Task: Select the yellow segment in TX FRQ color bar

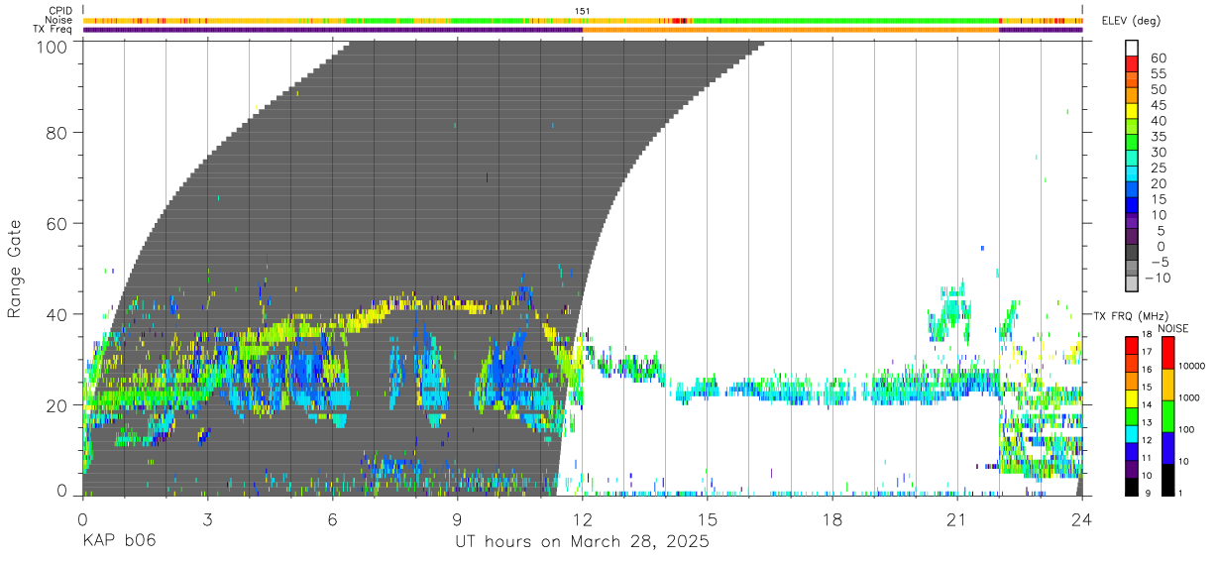Action: (1132, 398)
